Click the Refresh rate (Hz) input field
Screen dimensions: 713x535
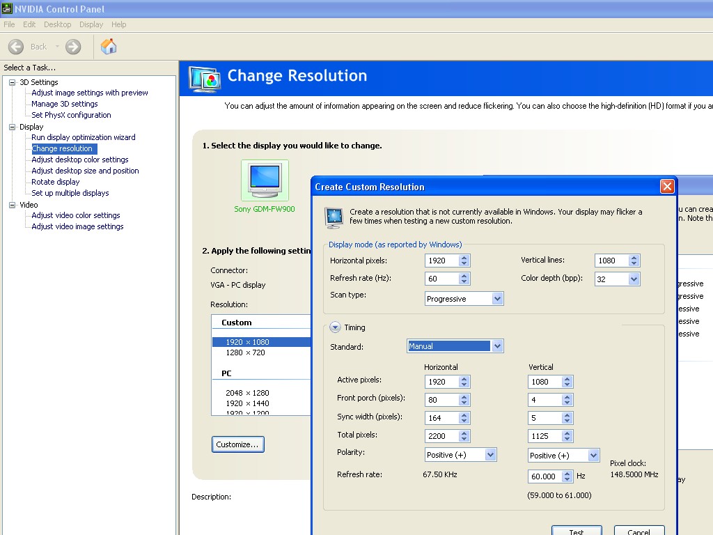pos(441,279)
